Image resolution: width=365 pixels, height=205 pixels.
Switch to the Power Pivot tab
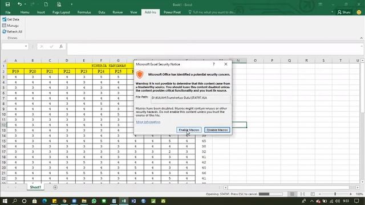(172, 12)
